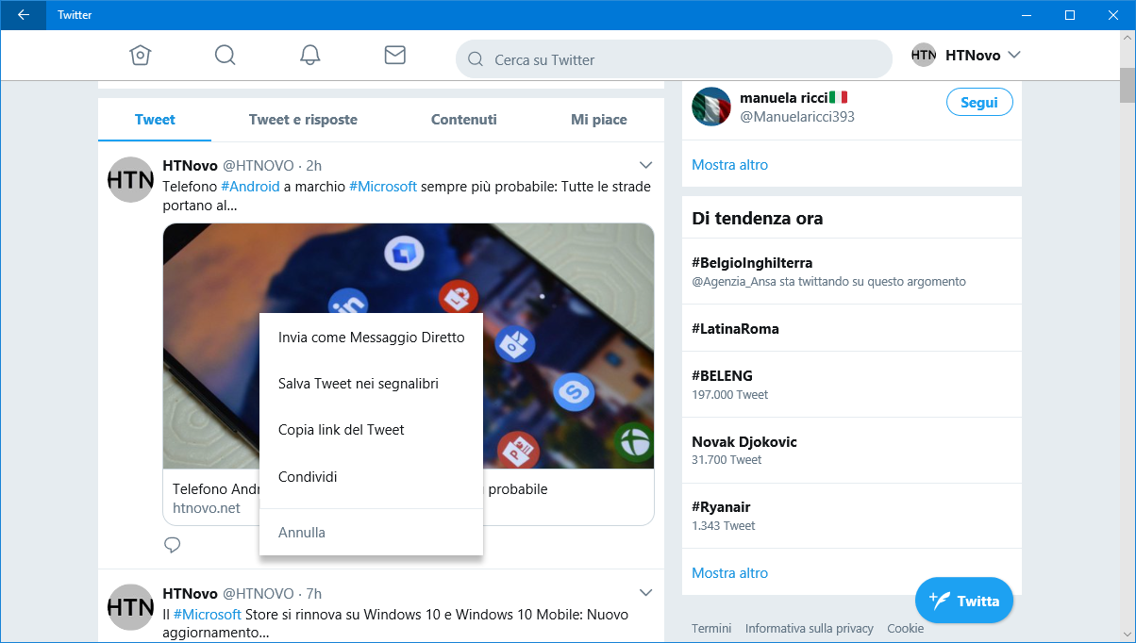Click the back arrow in the title bar
The height and width of the screenshot is (643, 1136).
pos(21,14)
